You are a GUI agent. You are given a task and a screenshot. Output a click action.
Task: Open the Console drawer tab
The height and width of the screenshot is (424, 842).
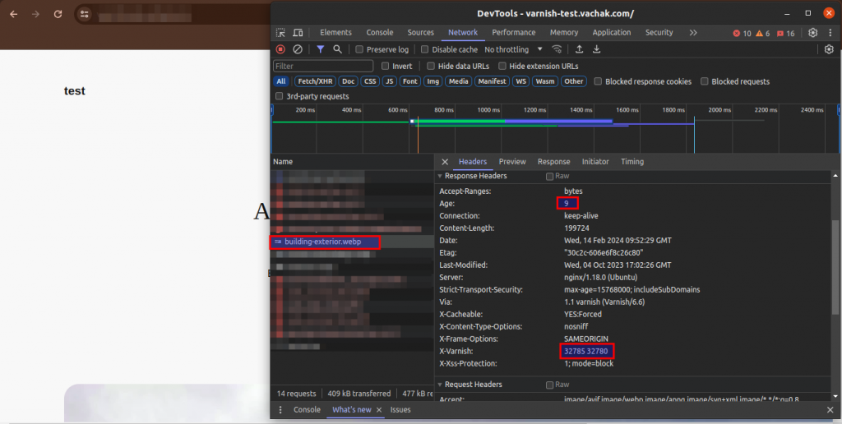click(x=308, y=409)
